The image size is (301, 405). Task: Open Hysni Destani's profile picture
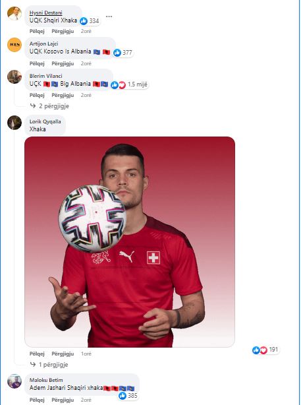14,13
